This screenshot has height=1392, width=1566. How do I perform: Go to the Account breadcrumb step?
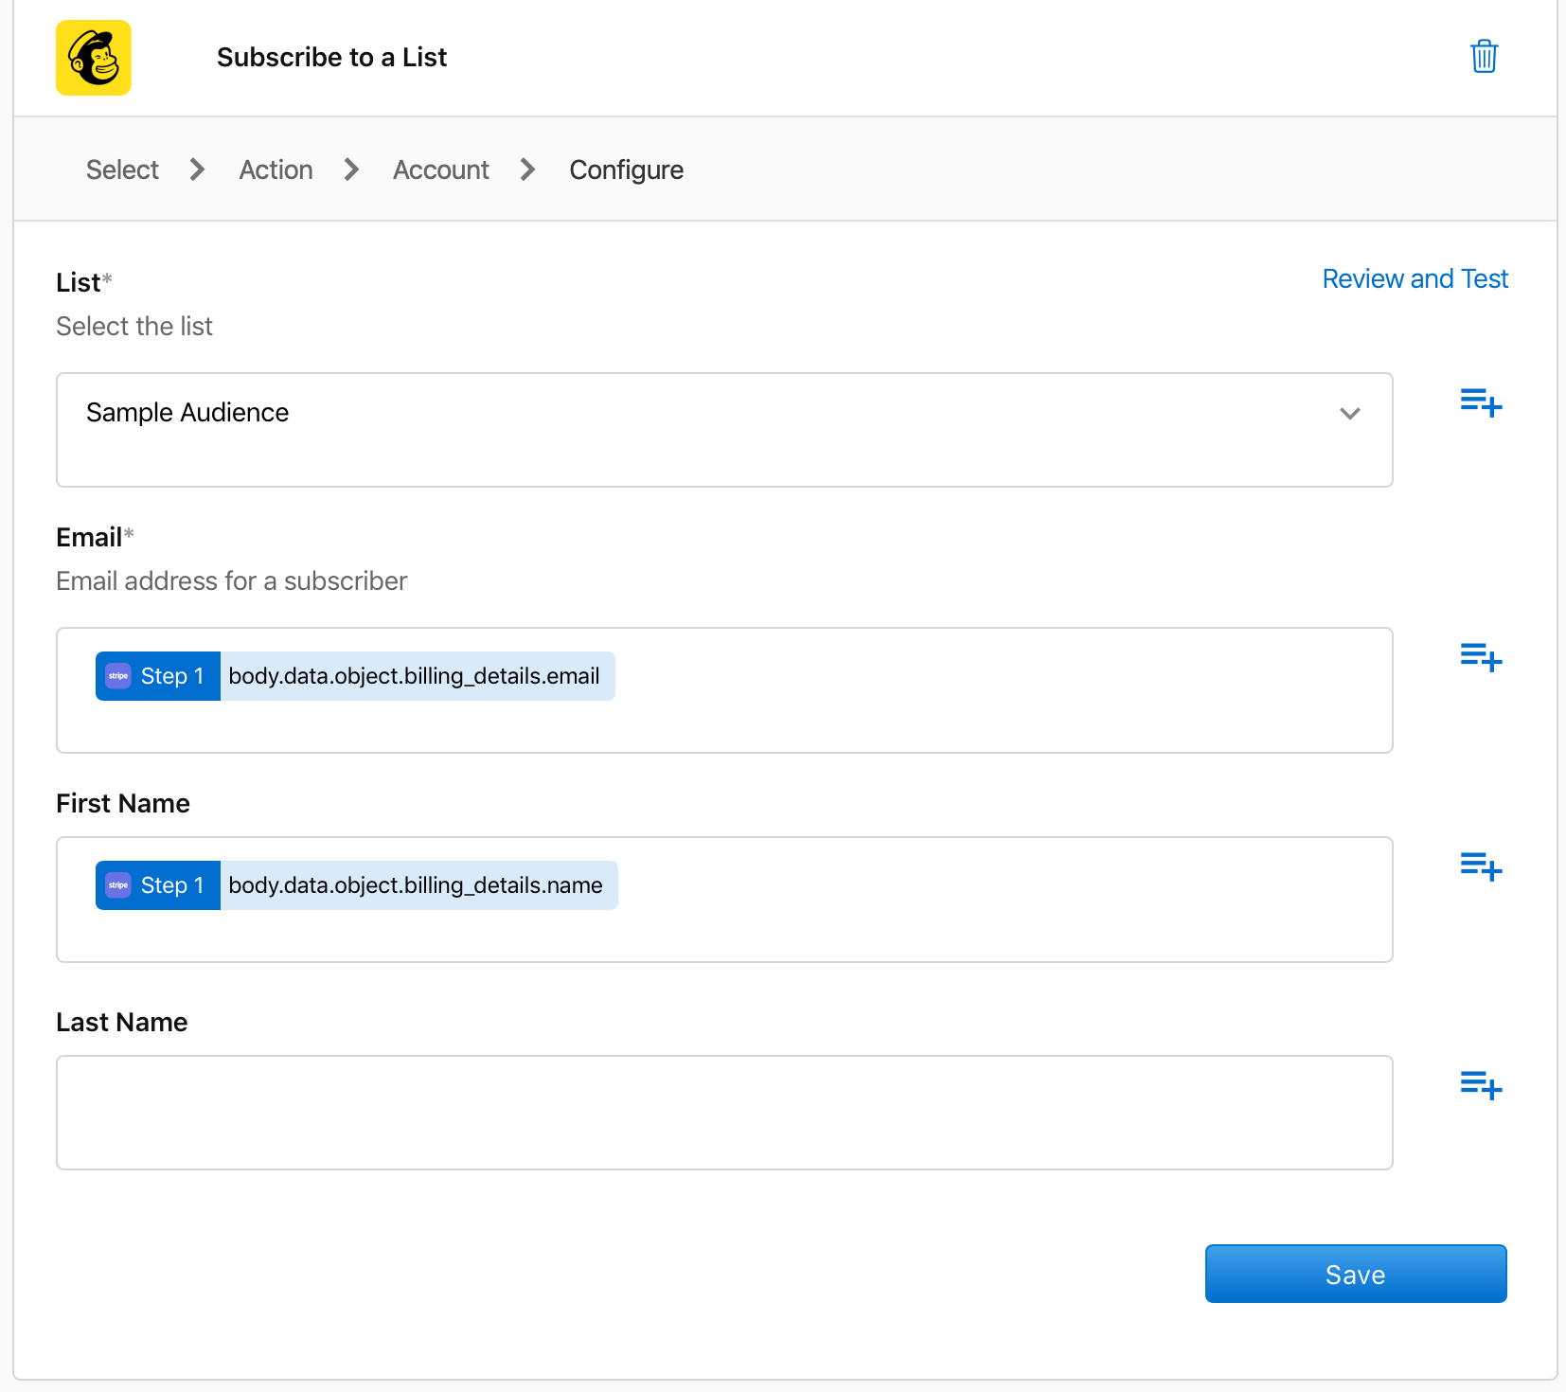[x=441, y=170]
